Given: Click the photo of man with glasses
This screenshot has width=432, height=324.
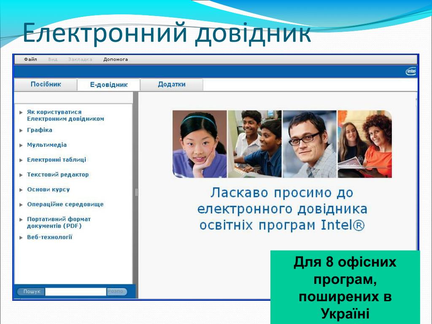Looking at the screenshot, I should tap(310, 144).
